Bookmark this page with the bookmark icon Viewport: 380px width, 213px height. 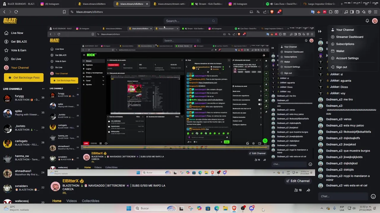64,12
